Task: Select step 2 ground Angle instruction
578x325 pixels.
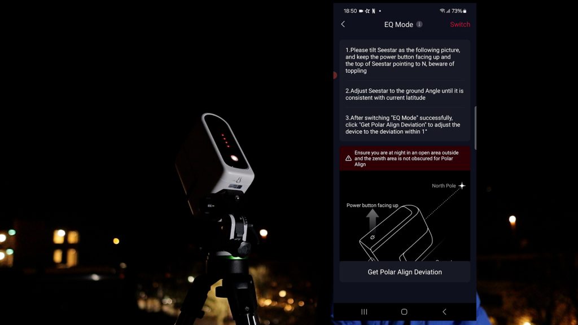Action: (404, 94)
